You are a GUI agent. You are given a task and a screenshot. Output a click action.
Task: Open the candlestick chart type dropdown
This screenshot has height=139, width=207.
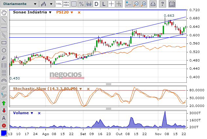coord(47,4)
